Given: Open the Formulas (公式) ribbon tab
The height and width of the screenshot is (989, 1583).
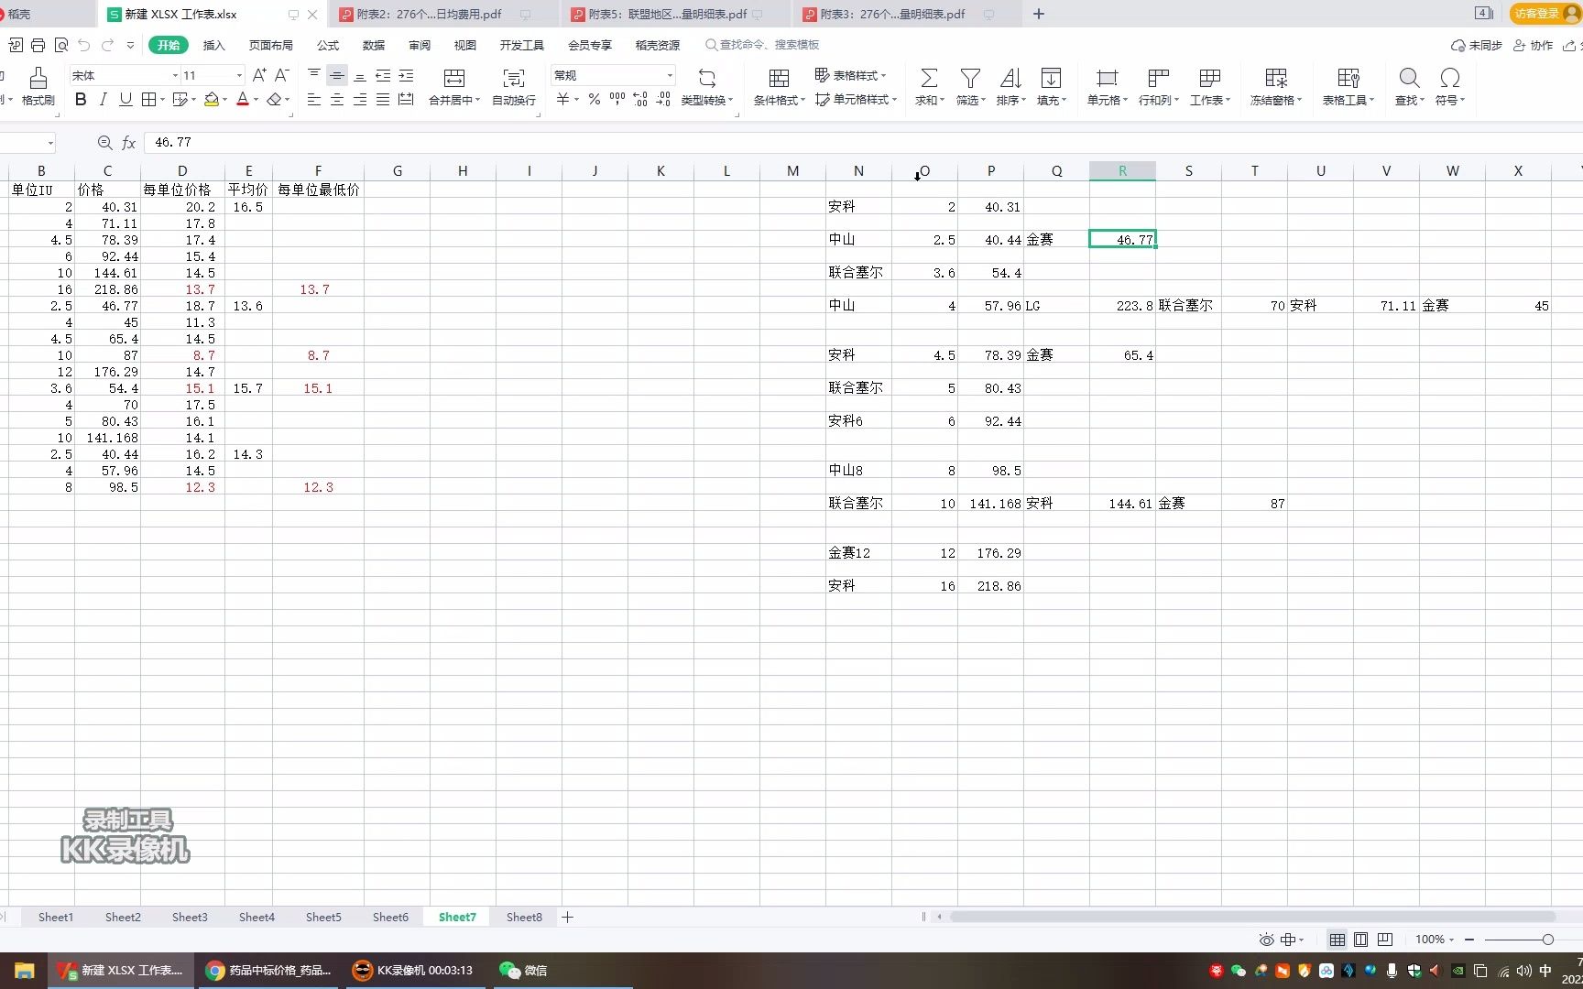Looking at the screenshot, I should point(328,45).
